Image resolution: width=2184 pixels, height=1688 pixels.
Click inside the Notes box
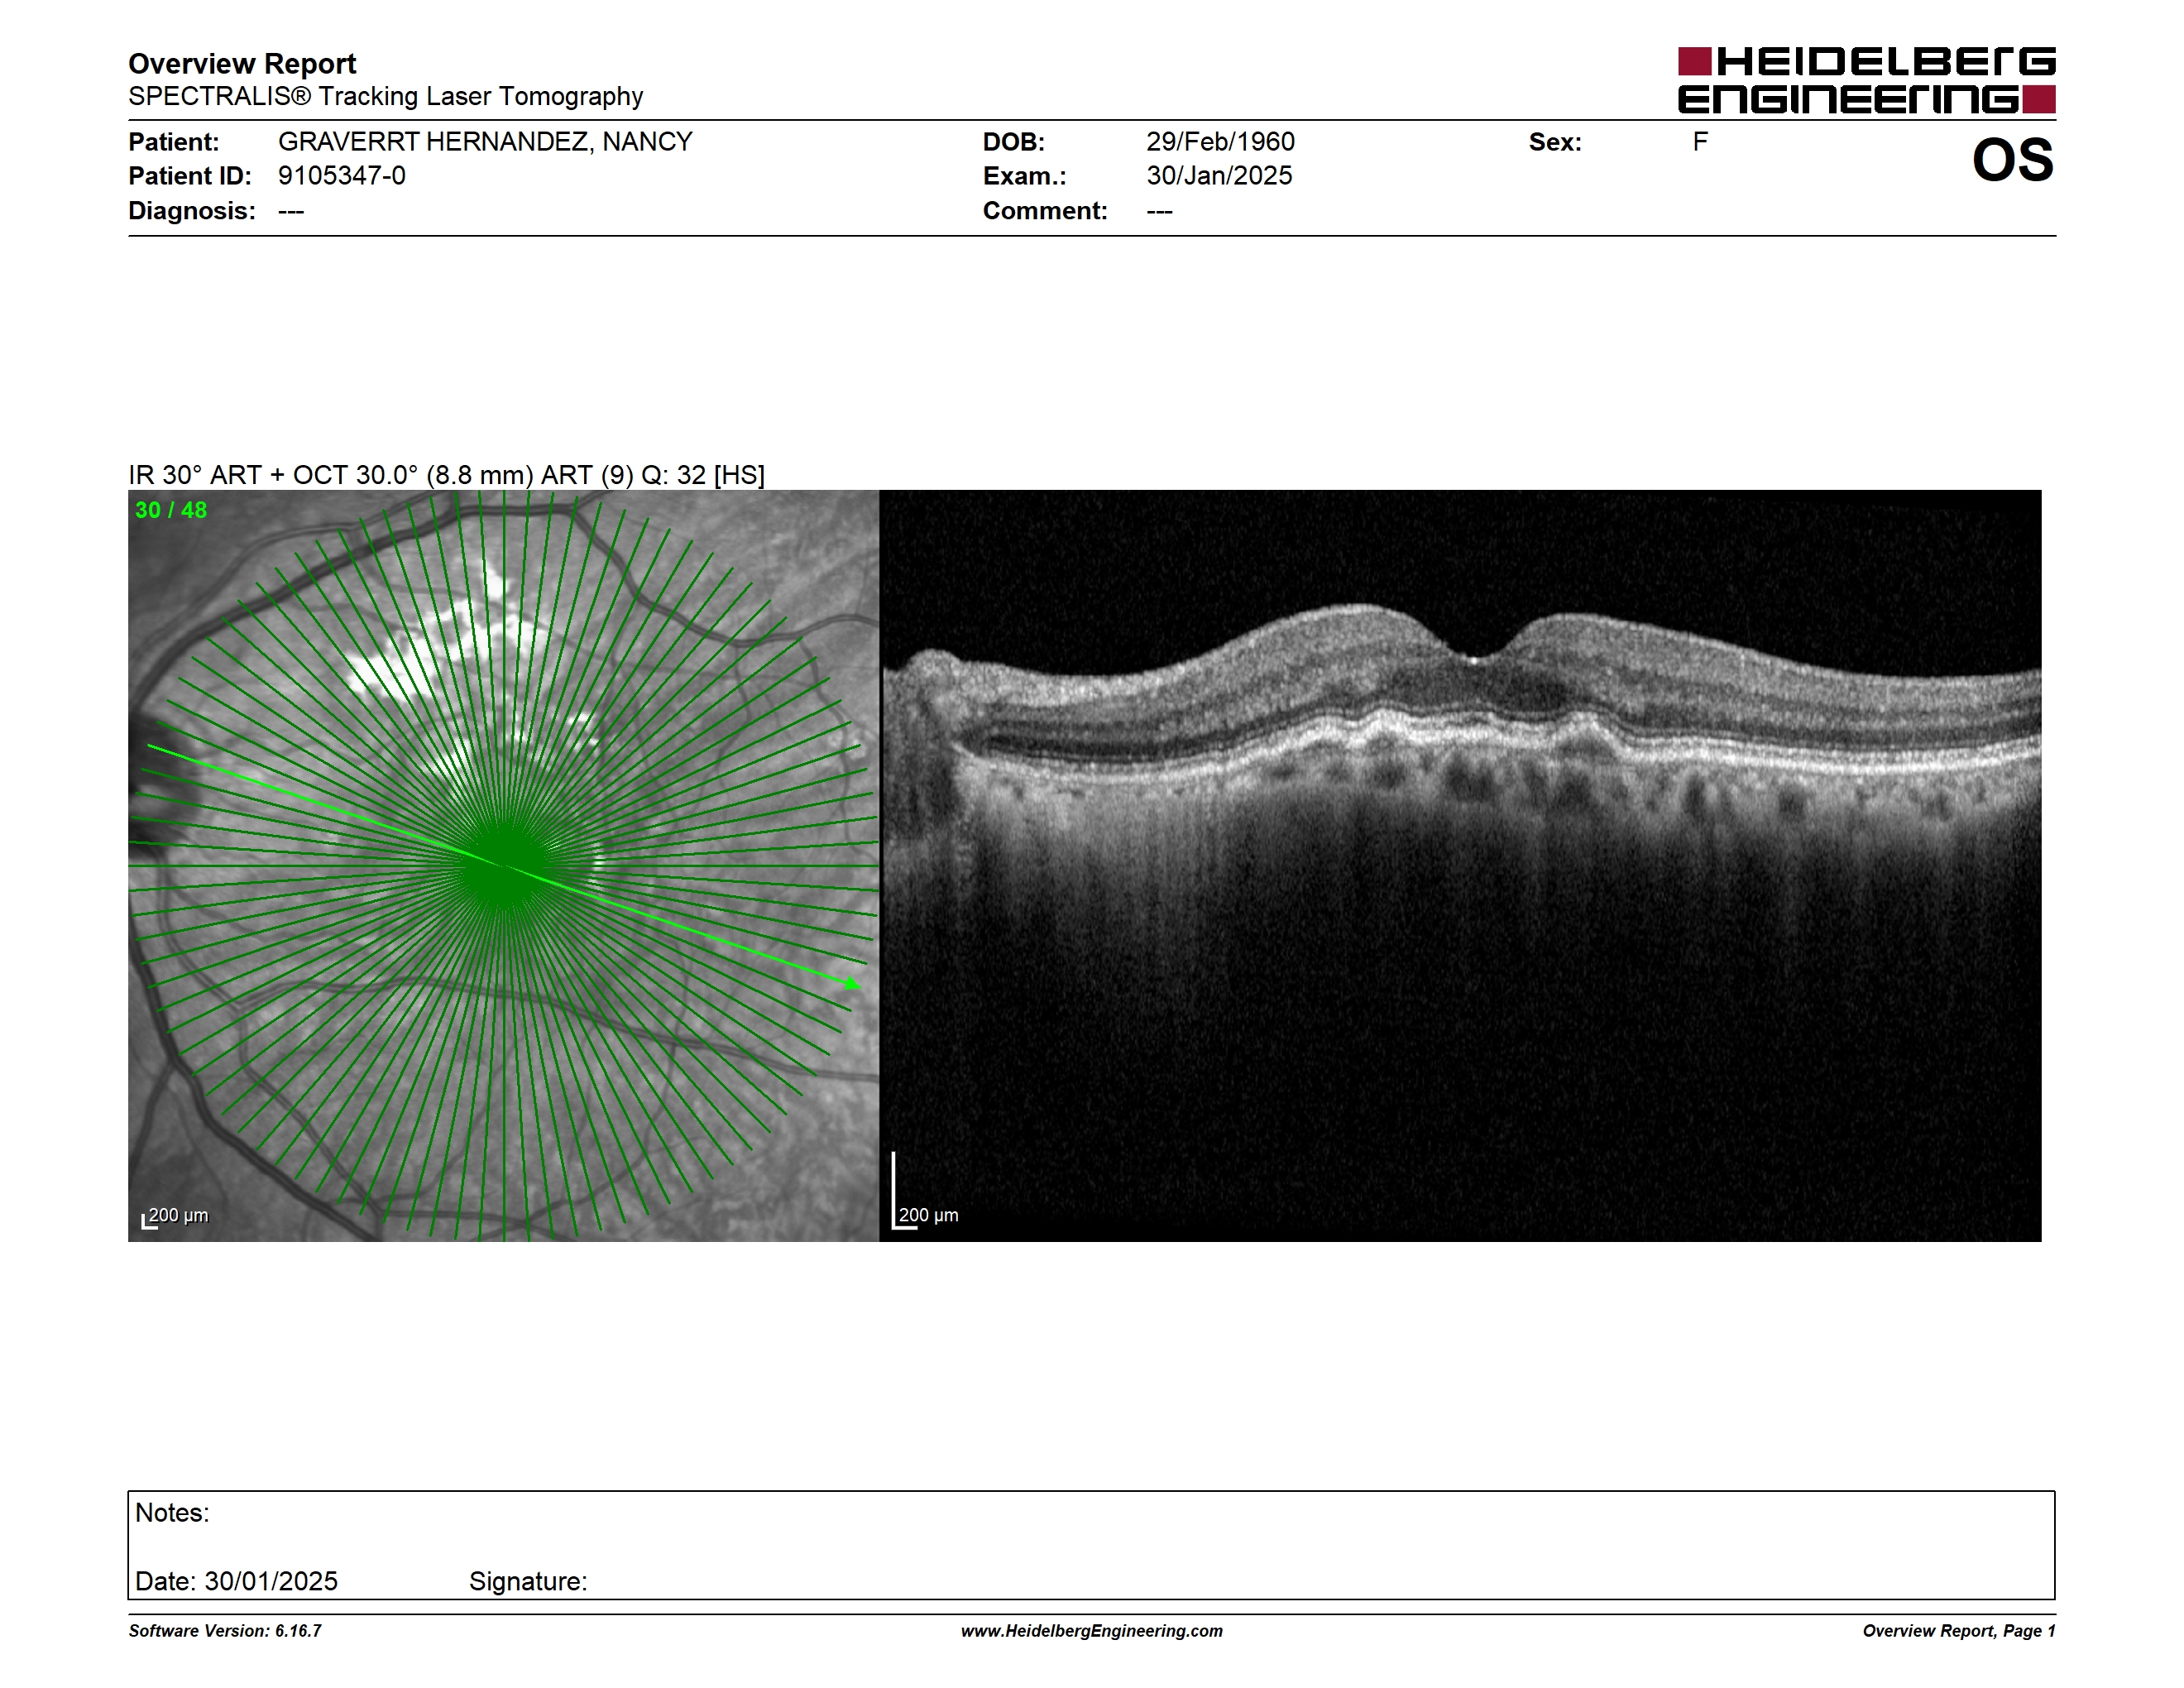tap(1091, 1545)
